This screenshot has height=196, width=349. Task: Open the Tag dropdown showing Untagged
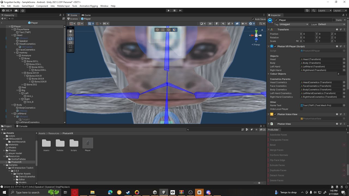pyautogui.click(x=294, y=24)
